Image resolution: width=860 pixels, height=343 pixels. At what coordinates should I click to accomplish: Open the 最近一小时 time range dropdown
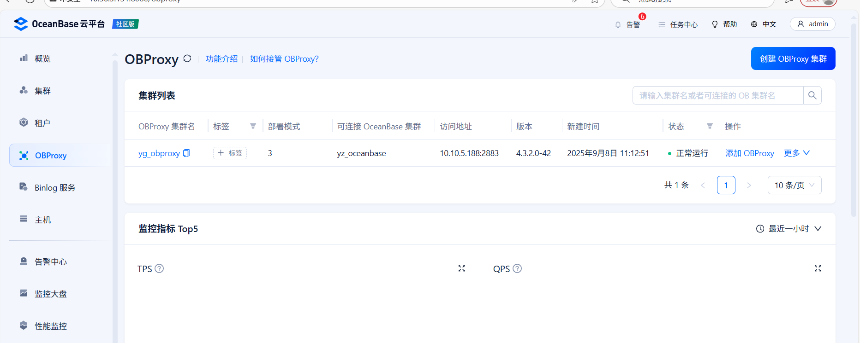click(789, 229)
